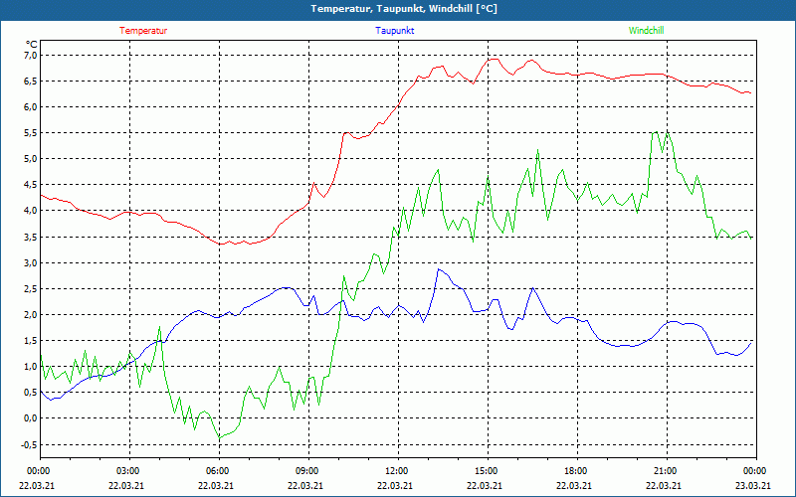Image resolution: width=796 pixels, height=497 pixels.
Task: Click the 3,0 y-axis value
Action: [x=31, y=262]
